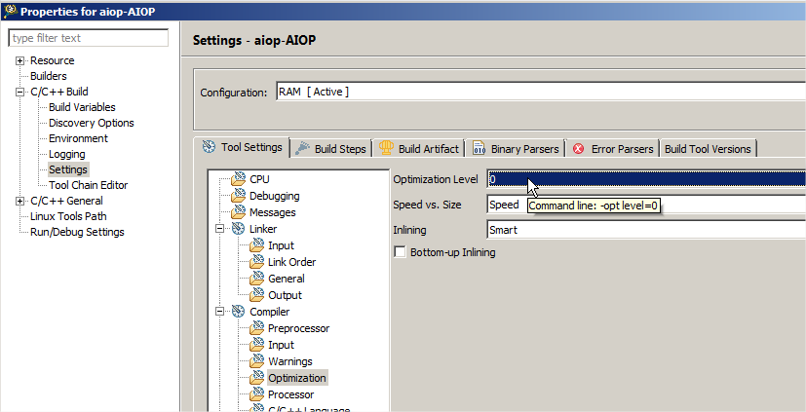Viewport: 806px width, 412px height.
Task: Switch to the Binary Parsers tab
Action: (x=516, y=149)
